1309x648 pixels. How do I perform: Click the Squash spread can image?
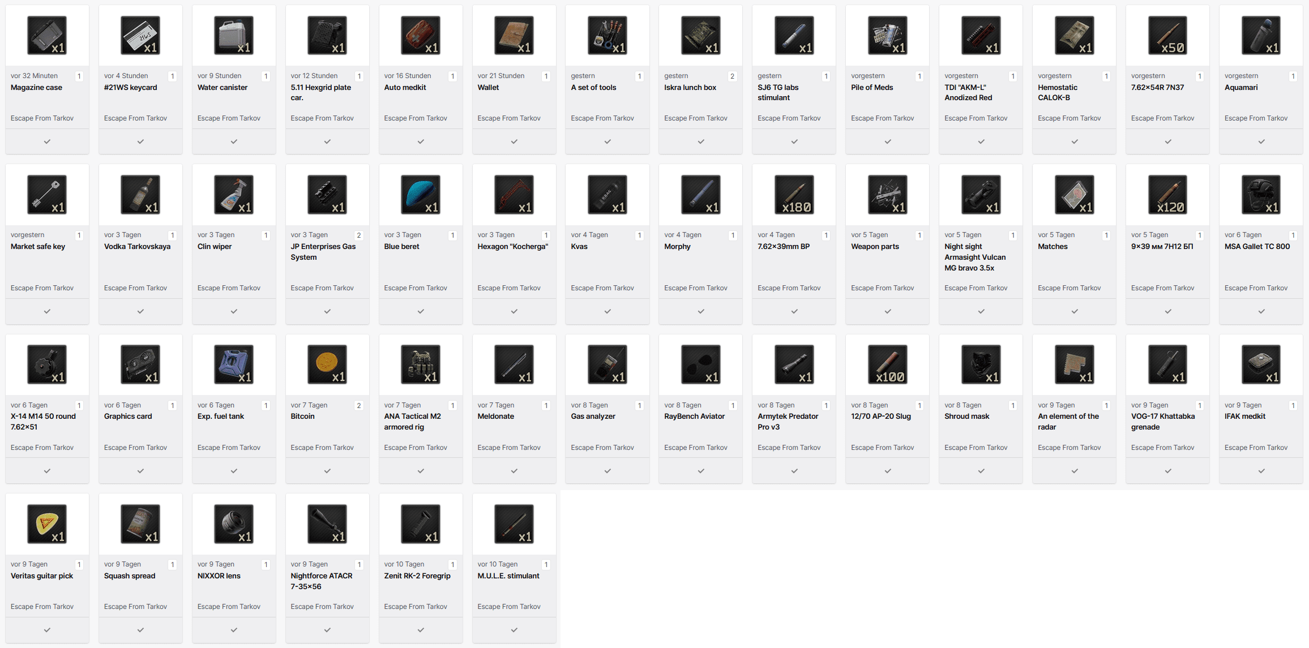point(140,524)
